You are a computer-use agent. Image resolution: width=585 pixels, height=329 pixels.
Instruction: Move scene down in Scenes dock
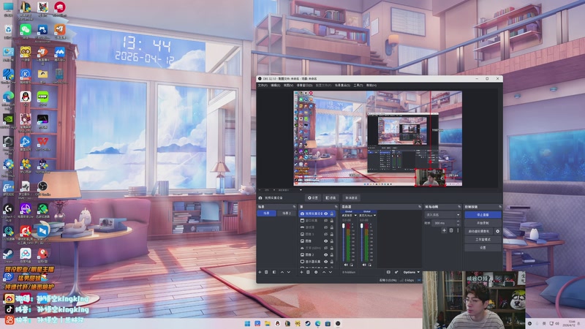[x=288, y=272]
